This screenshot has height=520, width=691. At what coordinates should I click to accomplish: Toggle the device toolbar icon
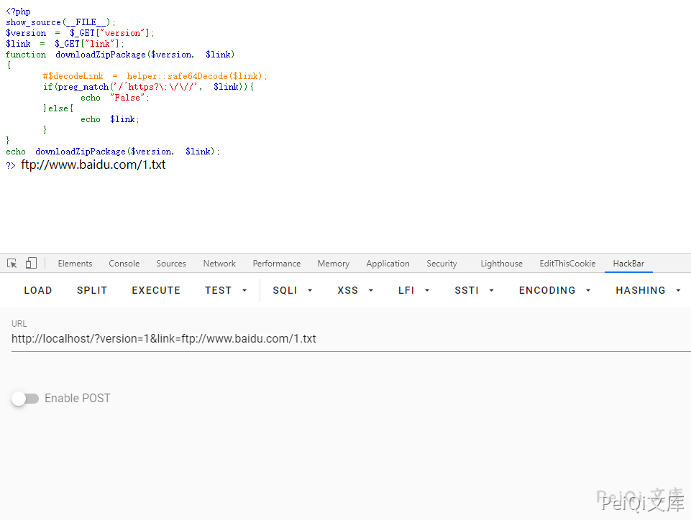click(31, 264)
